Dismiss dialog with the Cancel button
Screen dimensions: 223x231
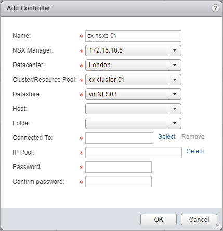coord(199,220)
